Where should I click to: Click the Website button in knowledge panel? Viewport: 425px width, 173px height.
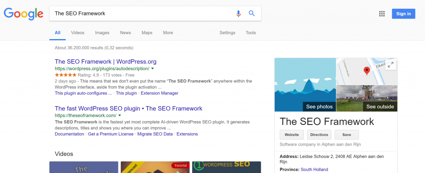292,135
